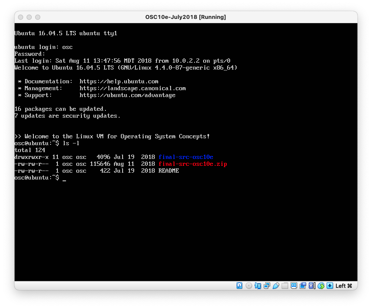
Task: Click the blue 'final-src-osc10e' directory name
Action: click(186, 157)
